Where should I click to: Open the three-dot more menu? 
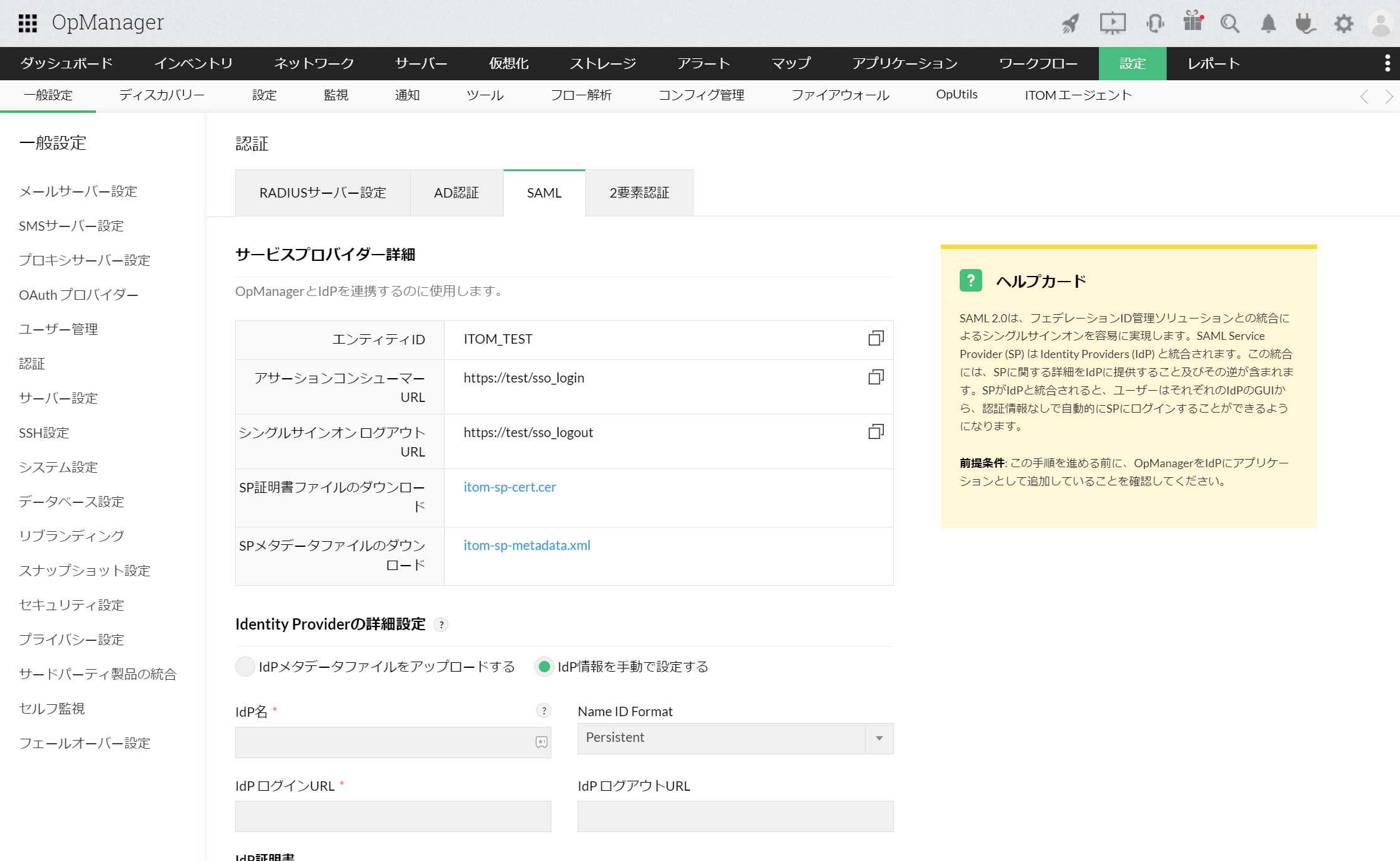click(1387, 63)
